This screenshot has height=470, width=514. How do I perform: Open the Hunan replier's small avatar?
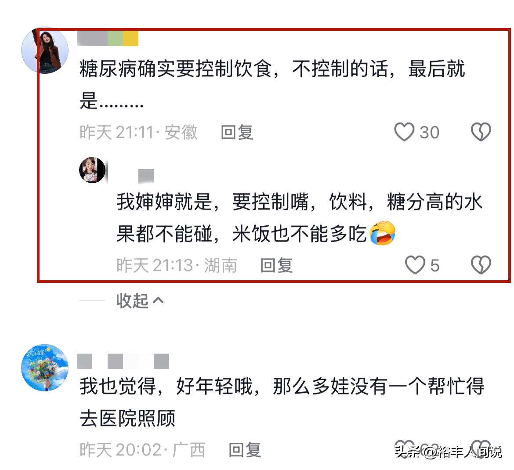[x=92, y=170]
